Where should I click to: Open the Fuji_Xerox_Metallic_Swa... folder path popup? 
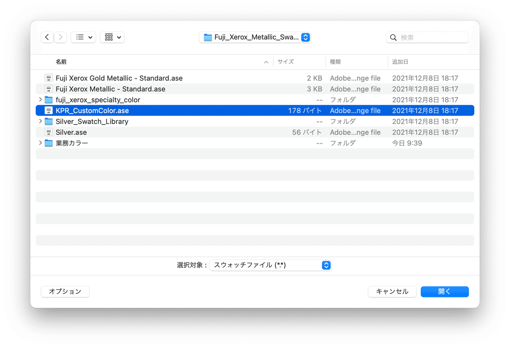[255, 37]
